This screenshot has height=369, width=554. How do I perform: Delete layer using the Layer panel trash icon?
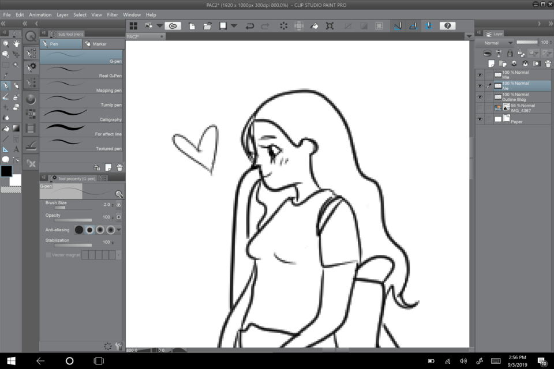(547, 63)
